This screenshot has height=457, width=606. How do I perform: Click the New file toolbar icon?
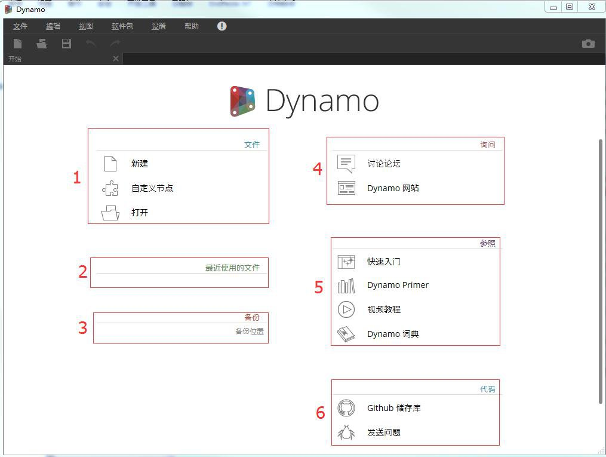[x=17, y=44]
